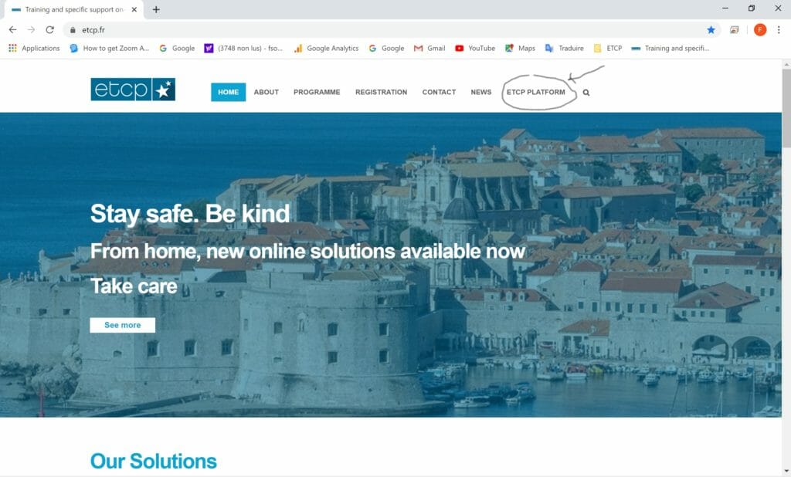Open Applications bookmark grid
Screen dimensions: 791x477
point(34,49)
